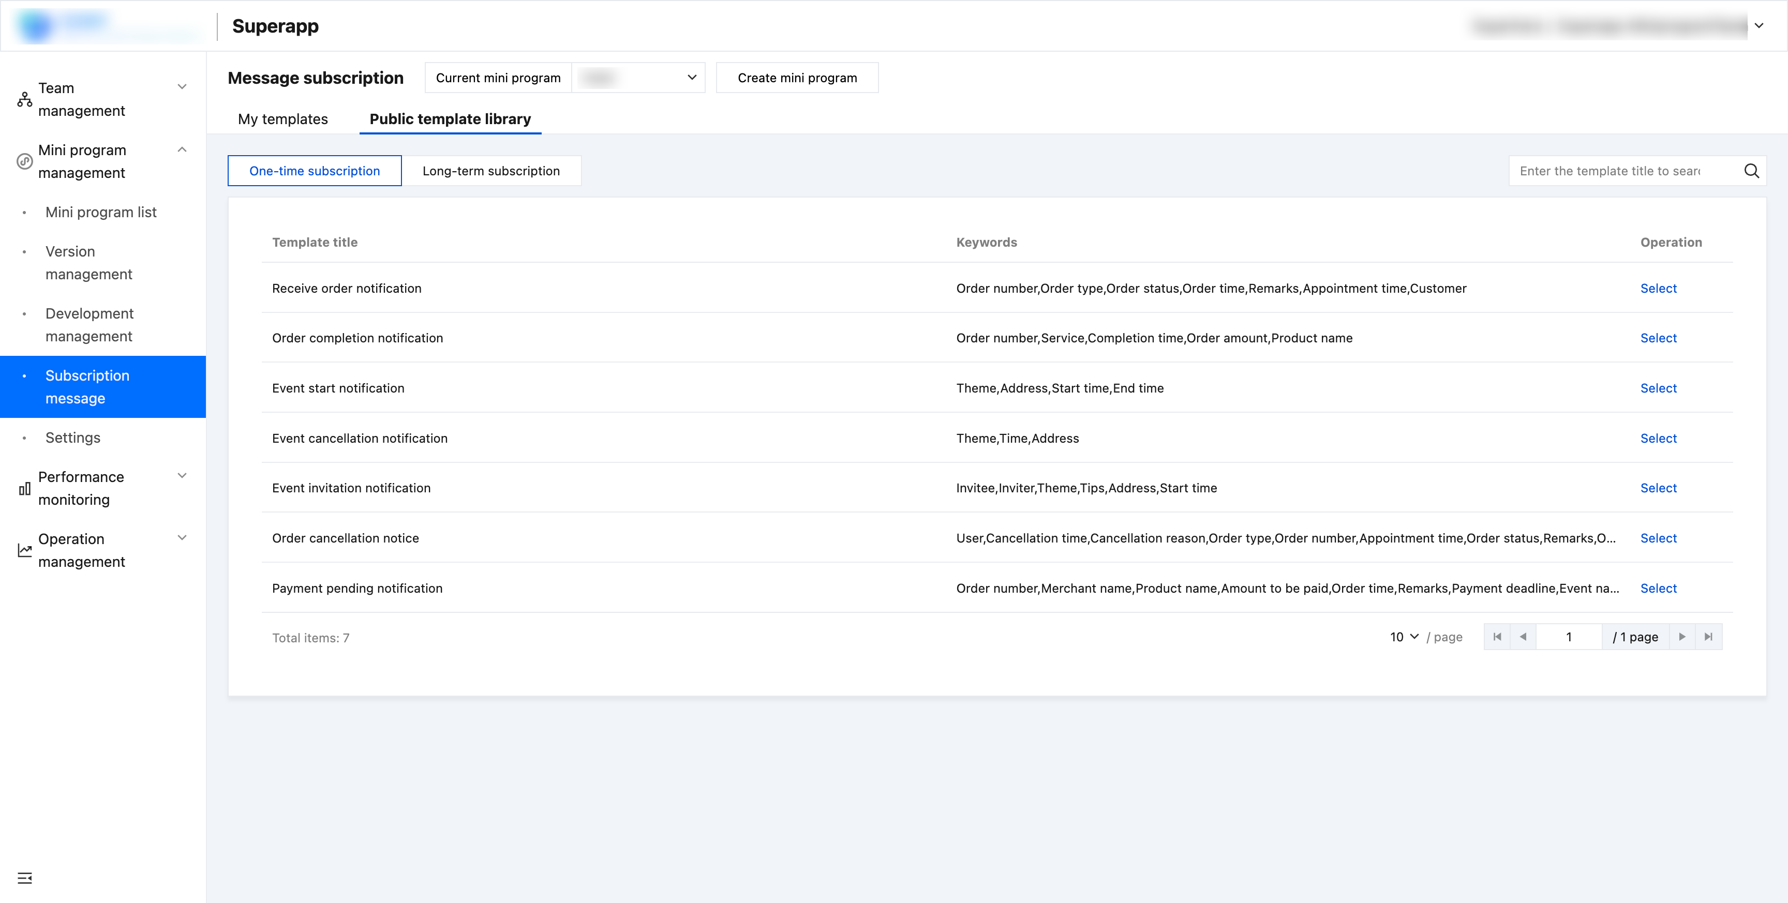The height and width of the screenshot is (903, 1788).
Task: Click the search magnifier icon
Action: tap(1751, 171)
